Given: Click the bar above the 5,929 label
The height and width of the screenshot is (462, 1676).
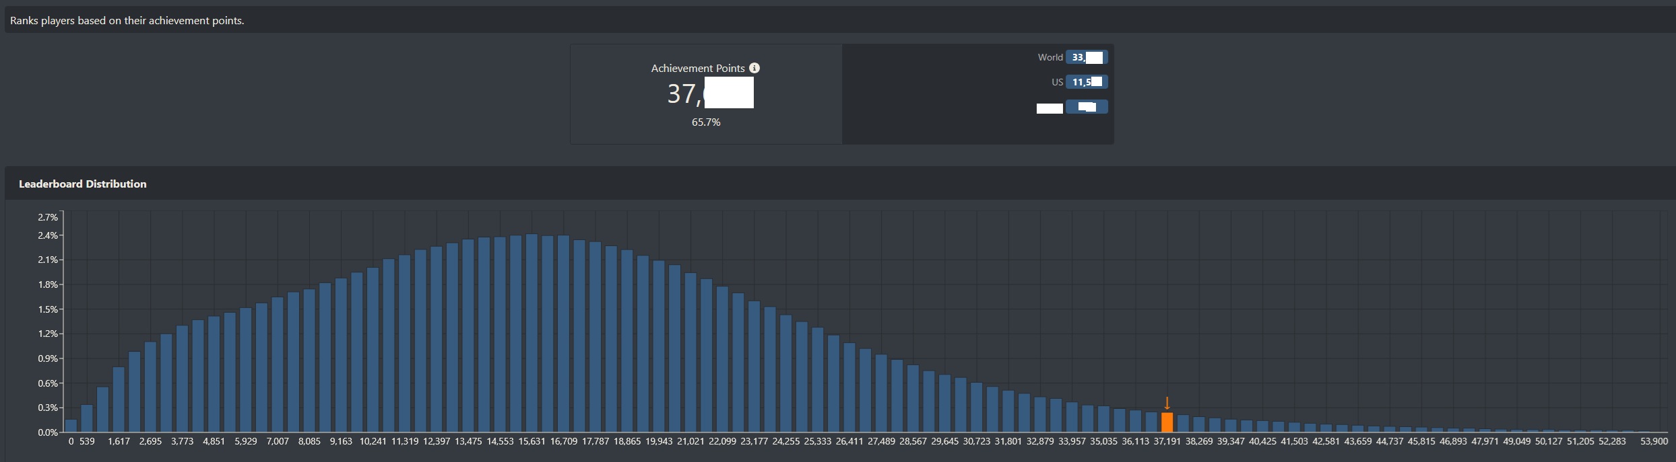Looking at the screenshot, I should (x=246, y=370).
